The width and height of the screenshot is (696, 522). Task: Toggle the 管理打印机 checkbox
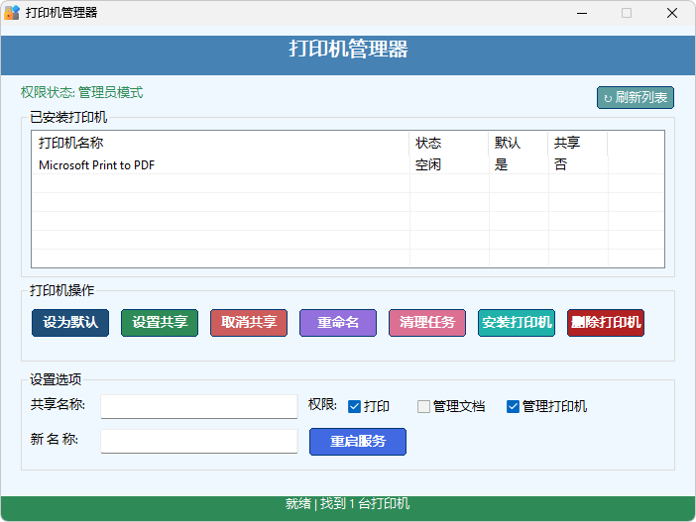click(513, 406)
